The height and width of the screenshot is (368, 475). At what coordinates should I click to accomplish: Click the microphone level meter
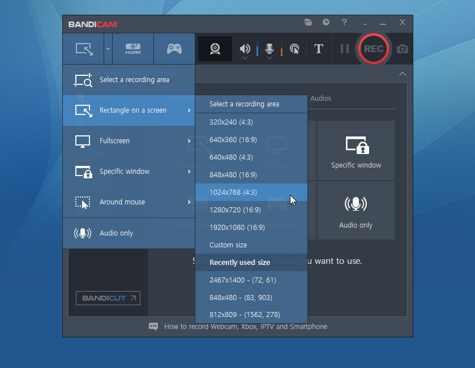point(281,49)
